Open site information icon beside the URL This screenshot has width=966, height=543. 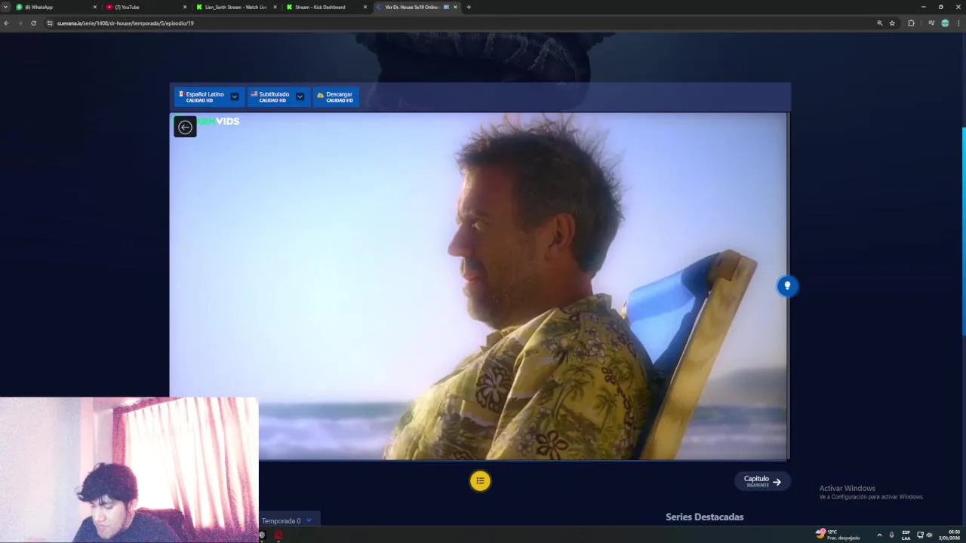tap(50, 23)
